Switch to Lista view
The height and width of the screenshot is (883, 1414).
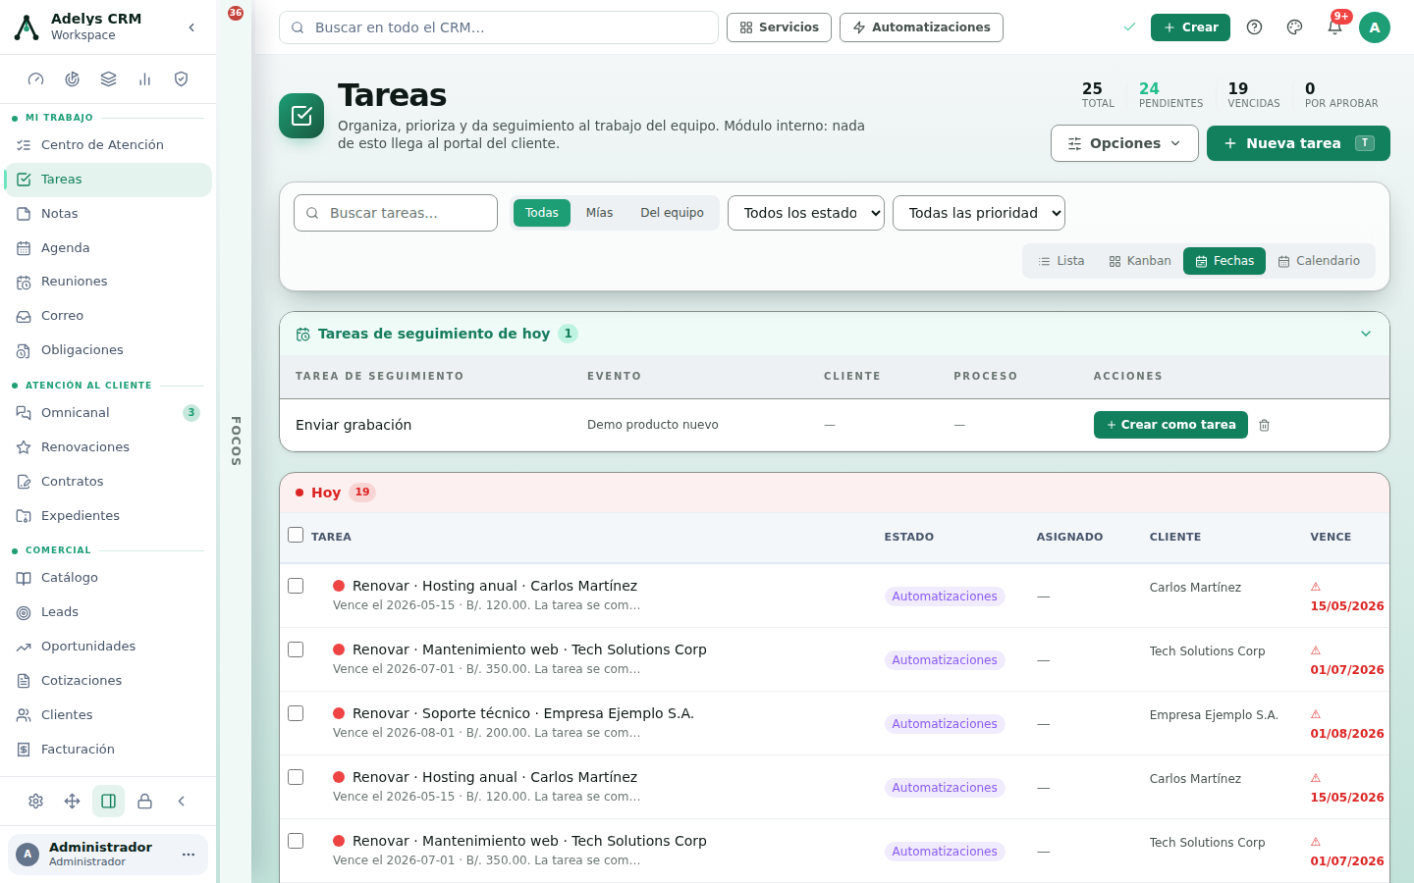[x=1061, y=261]
